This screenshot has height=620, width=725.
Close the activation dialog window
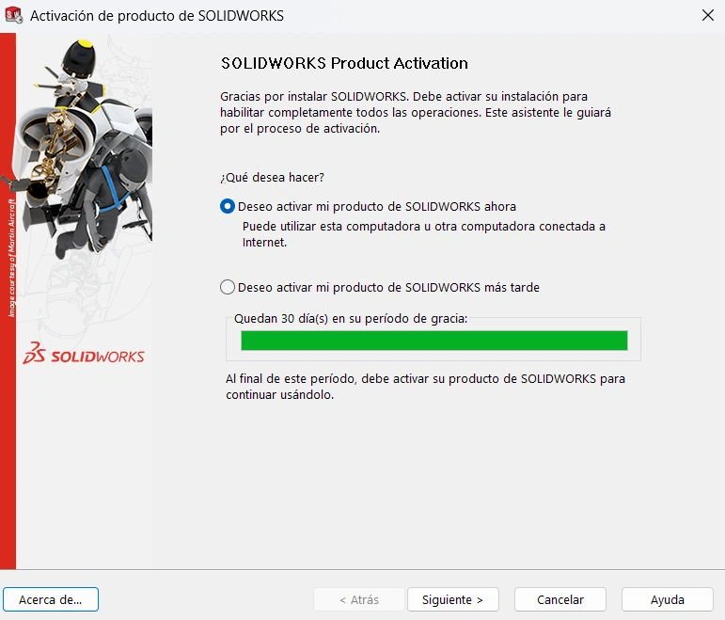point(707,15)
